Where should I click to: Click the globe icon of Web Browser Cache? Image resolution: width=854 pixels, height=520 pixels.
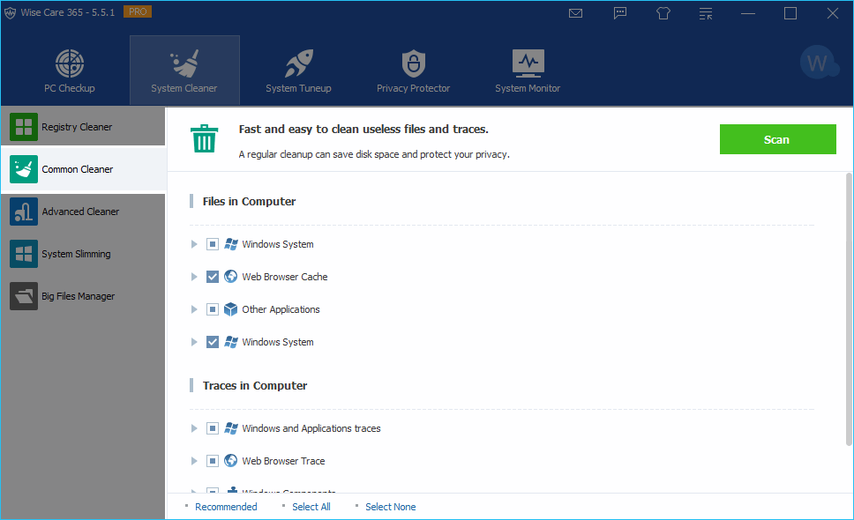click(x=231, y=277)
